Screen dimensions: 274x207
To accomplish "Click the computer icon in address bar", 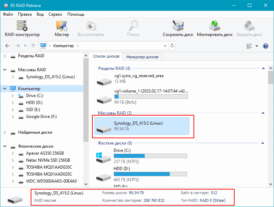I will click(43, 46).
